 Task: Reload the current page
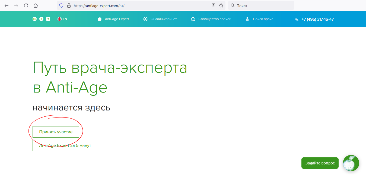click(x=26, y=5)
